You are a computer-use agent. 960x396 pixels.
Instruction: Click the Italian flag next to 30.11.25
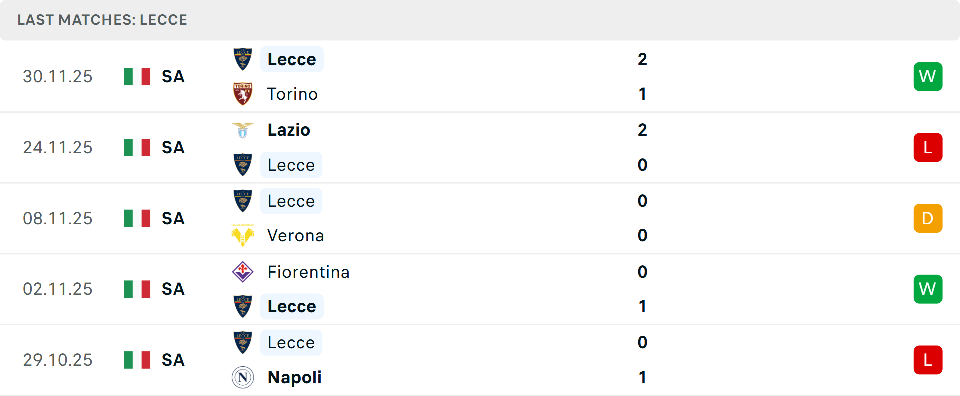pyautogui.click(x=137, y=76)
